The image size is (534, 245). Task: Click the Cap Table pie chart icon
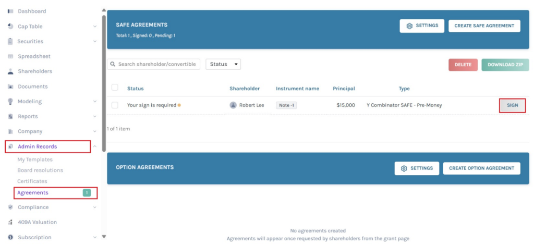tap(10, 26)
